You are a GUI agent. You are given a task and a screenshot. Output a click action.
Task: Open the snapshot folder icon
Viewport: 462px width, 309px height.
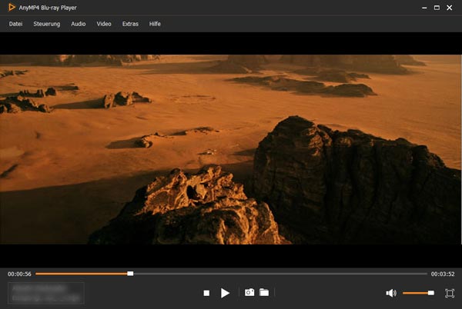point(264,292)
